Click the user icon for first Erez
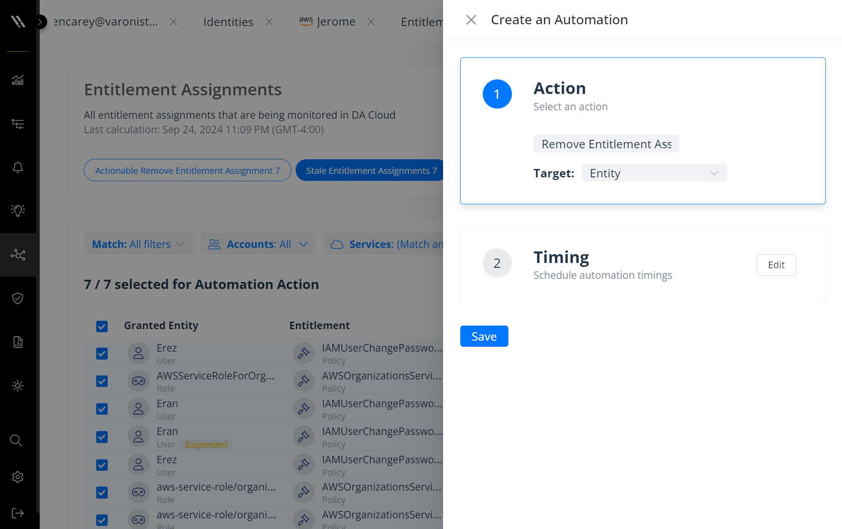 coord(139,353)
